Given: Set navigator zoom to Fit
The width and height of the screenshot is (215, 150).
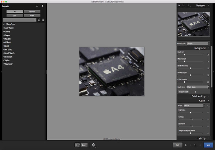Looking at the screenshot, I should 179,5.
